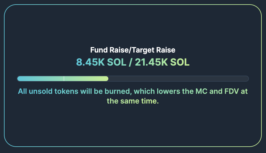Click the slash between the SOL amounts
The image size is (266, 153).
pyautogui.click(x=131, y=62)
